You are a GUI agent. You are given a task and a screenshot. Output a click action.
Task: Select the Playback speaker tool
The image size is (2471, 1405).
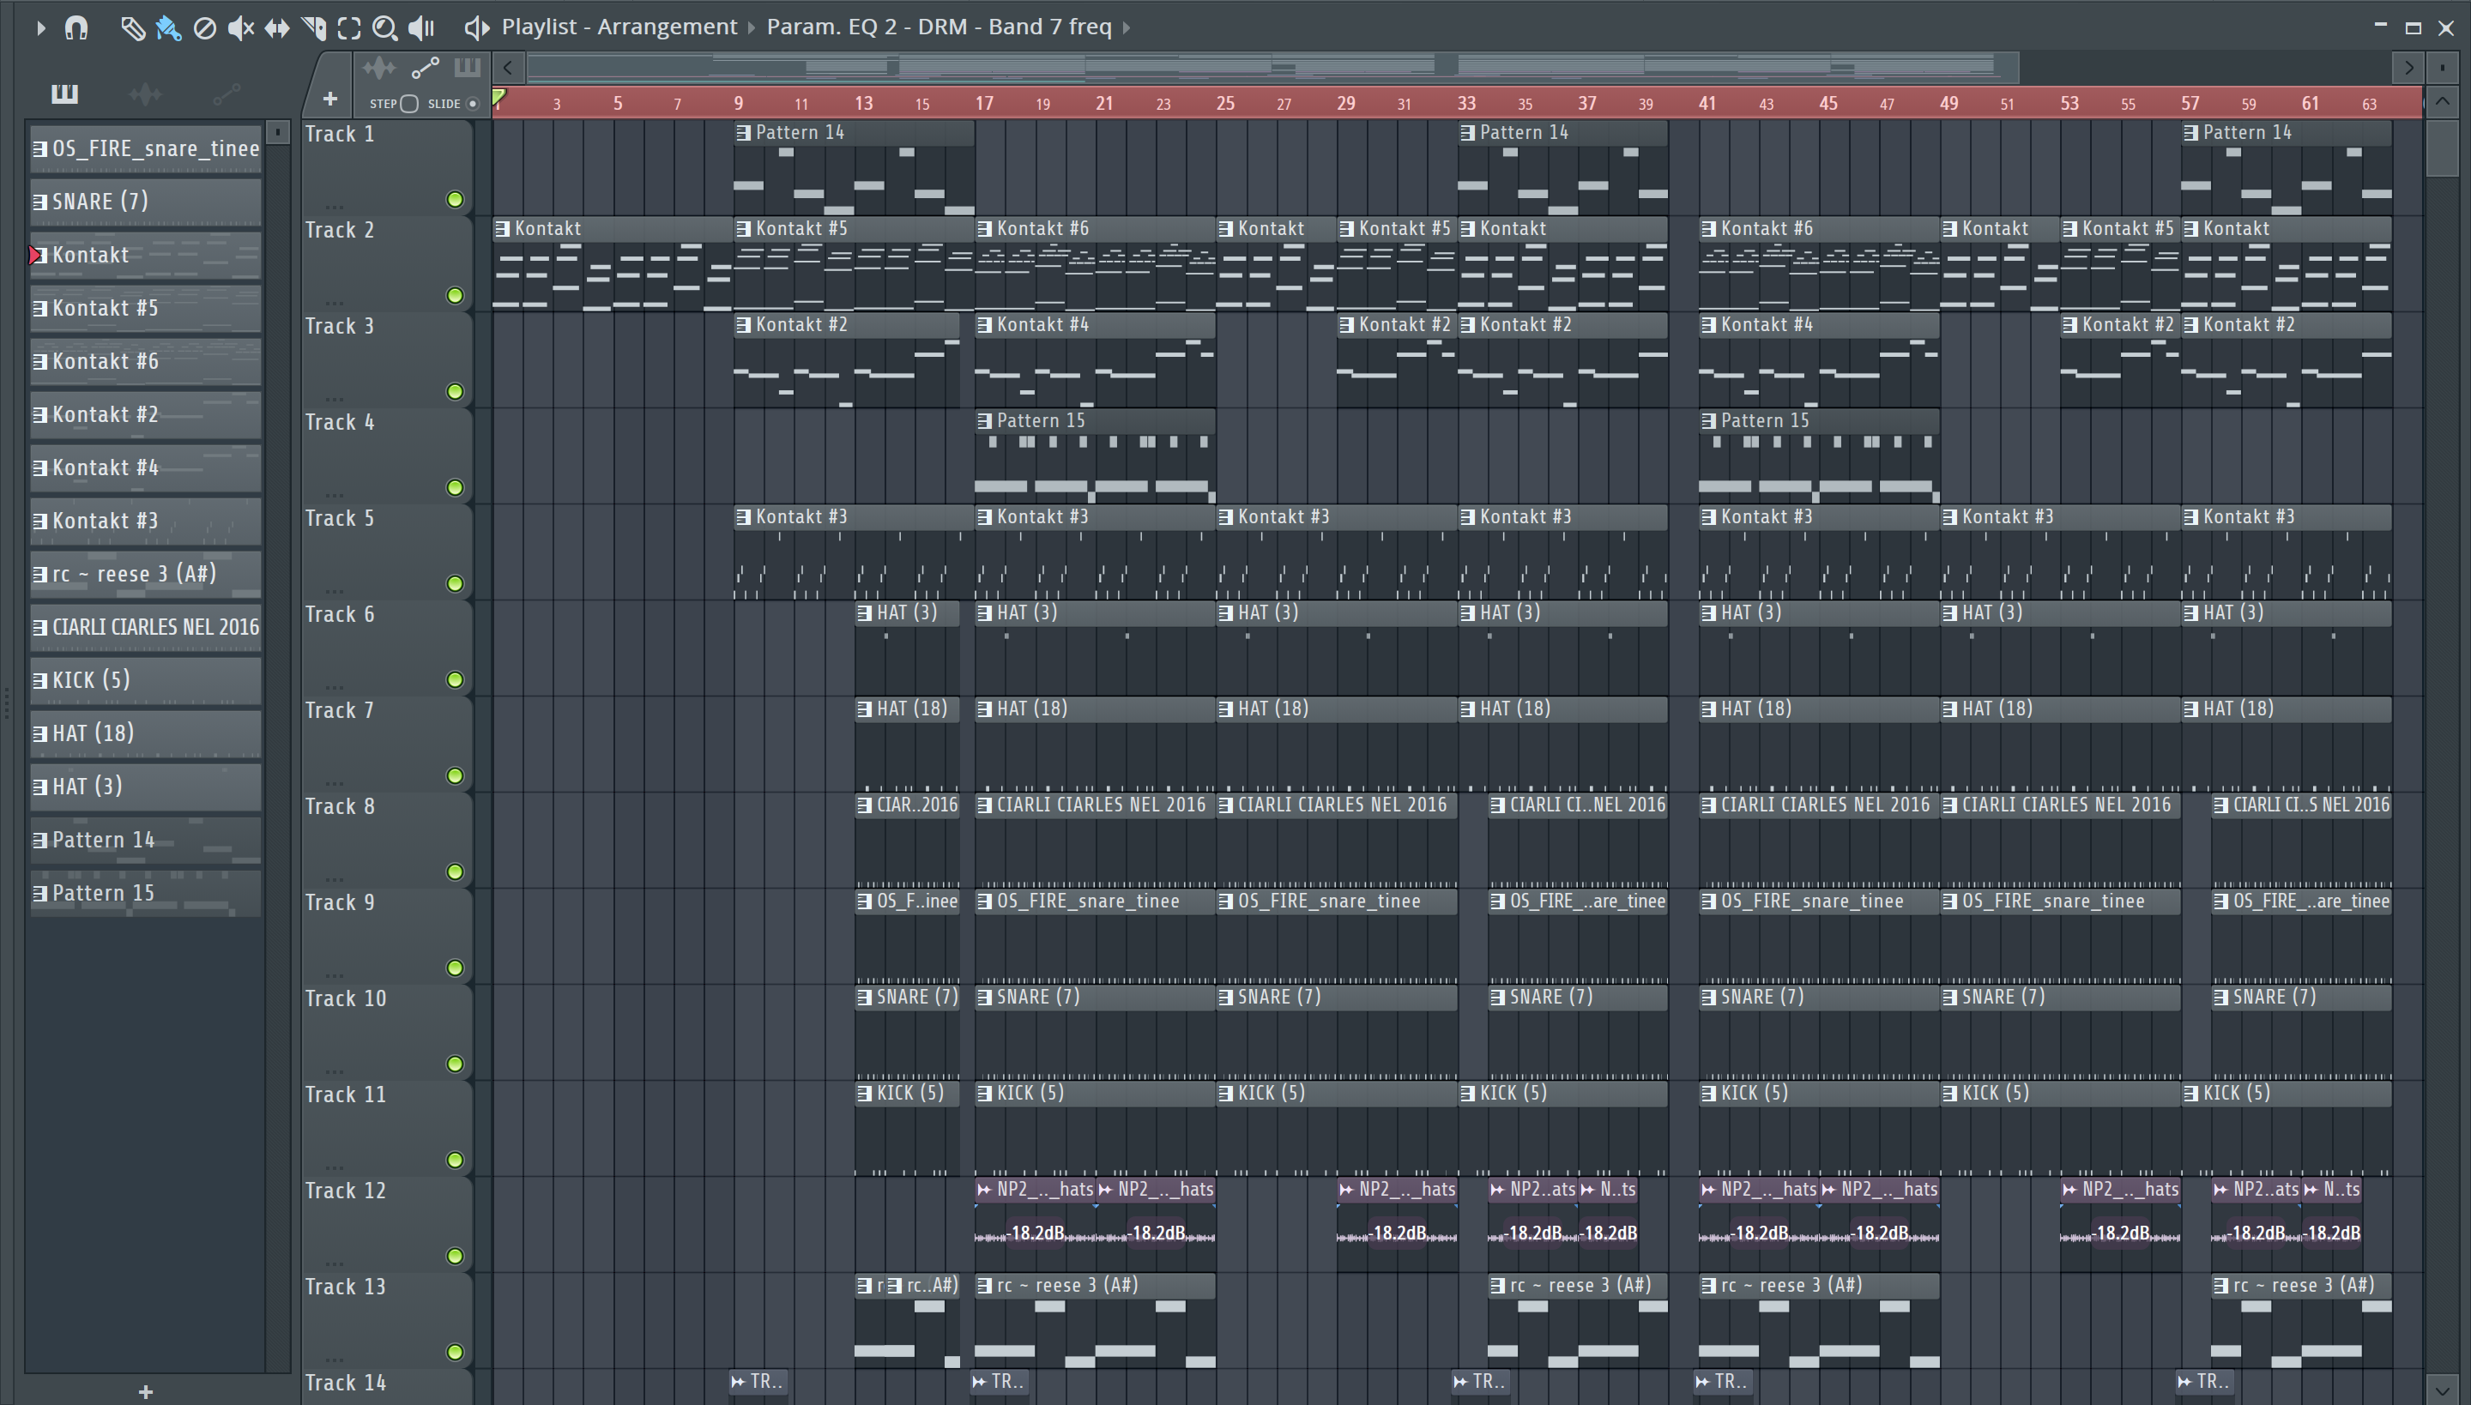click(x=422, y=28)
